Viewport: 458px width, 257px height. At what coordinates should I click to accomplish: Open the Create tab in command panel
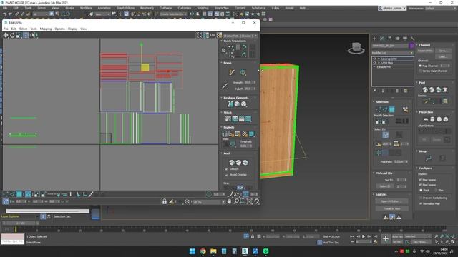(375, 39)
